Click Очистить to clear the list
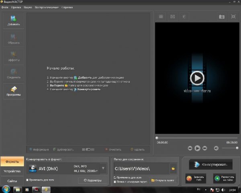 113,150
